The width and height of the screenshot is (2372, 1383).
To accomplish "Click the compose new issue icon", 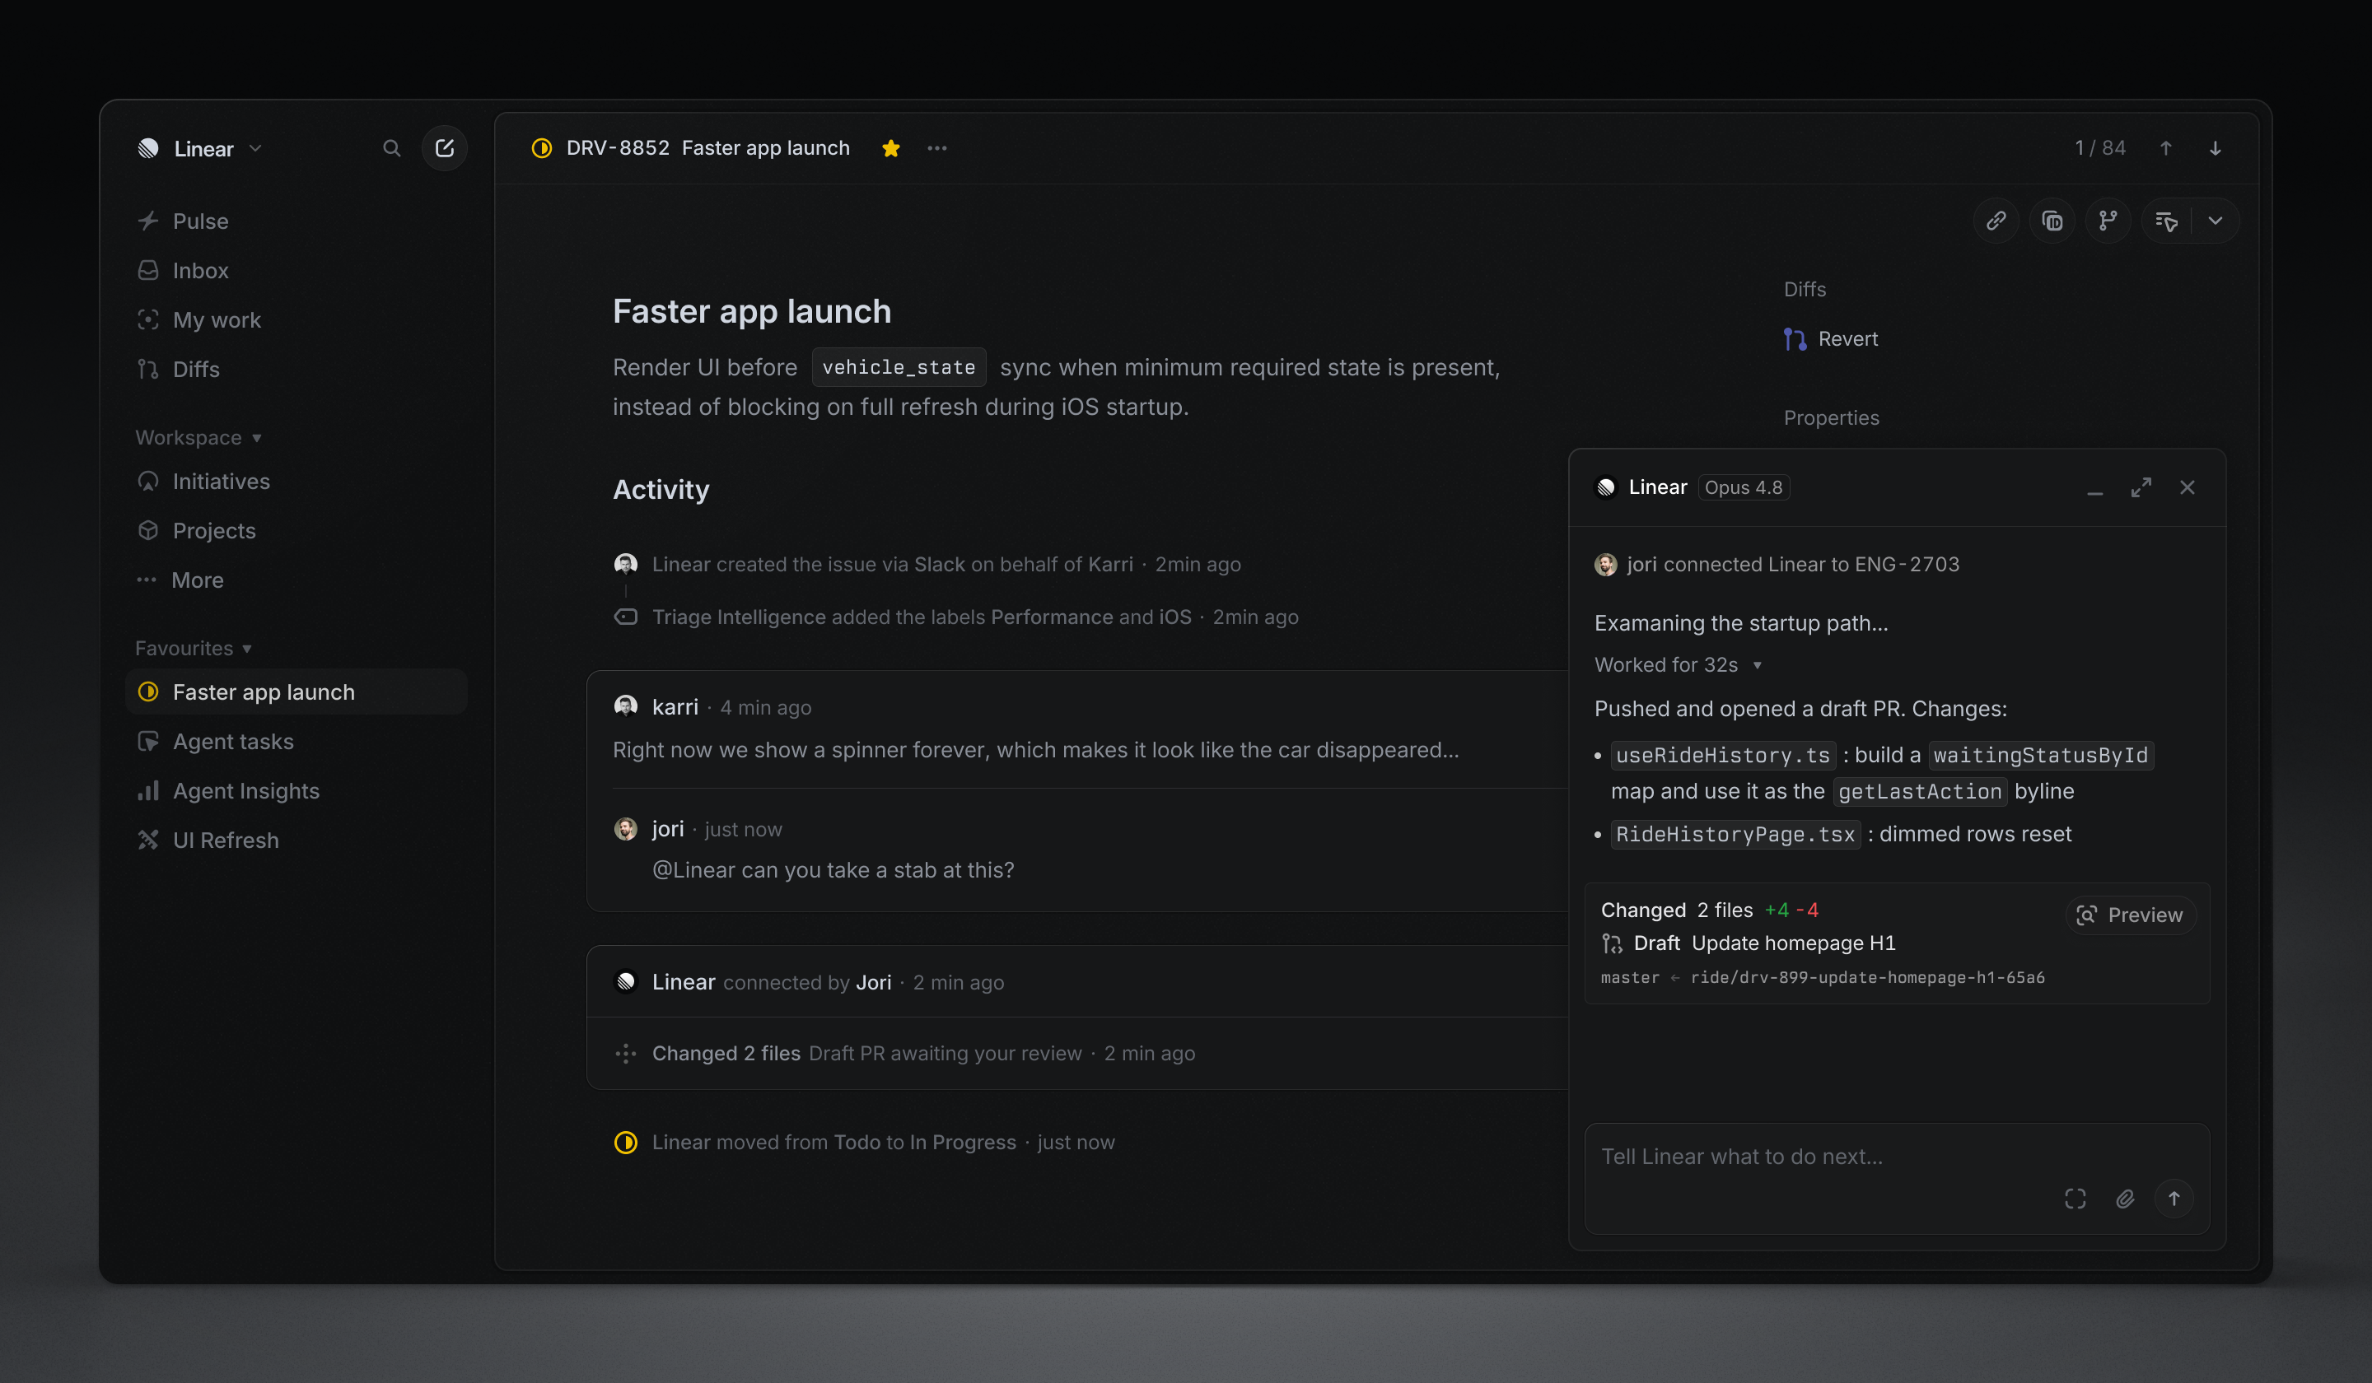I will 444,149.
